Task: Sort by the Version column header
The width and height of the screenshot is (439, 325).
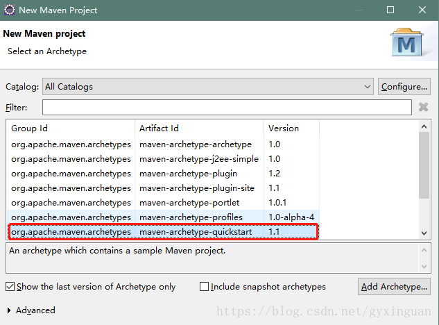Action: (291, 128)
